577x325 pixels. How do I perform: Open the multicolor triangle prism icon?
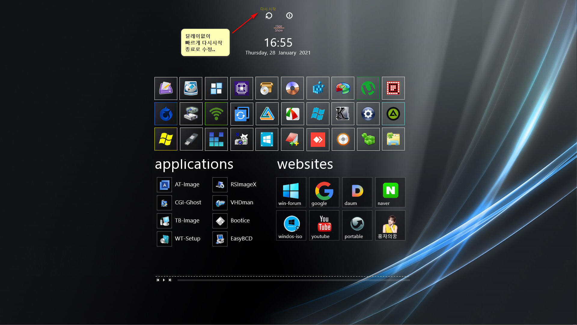point(267,114)
